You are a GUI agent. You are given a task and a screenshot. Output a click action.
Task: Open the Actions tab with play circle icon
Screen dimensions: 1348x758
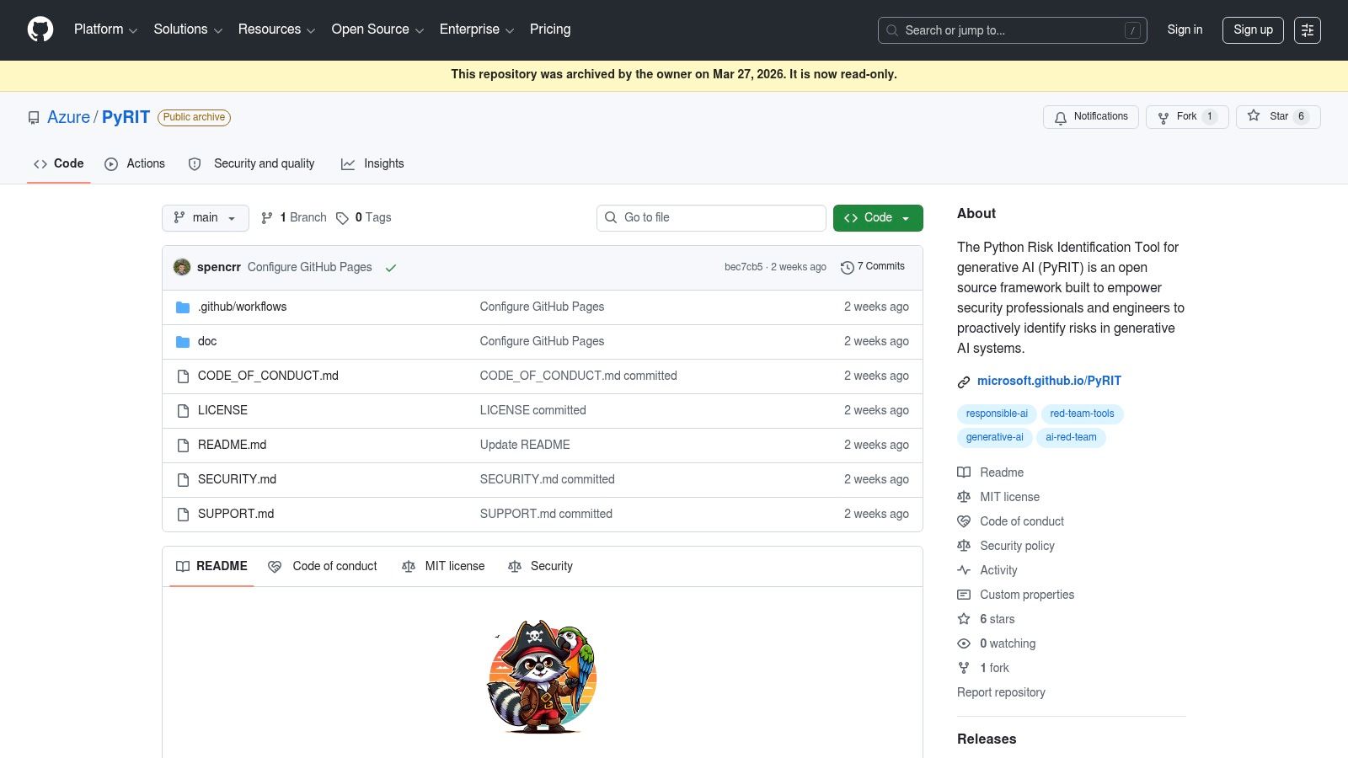[x=111, y=163]
